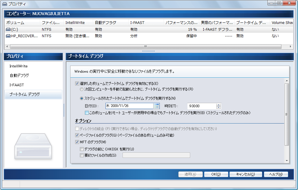Maximize the プロパティ window
Viewport: 298px width, 190px height.
(x=279, y=3)
